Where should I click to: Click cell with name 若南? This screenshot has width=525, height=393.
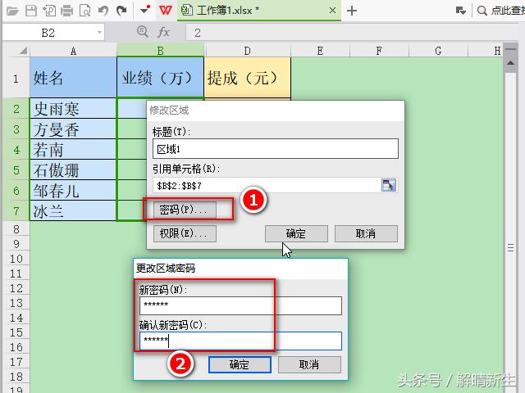tap(73, 149)
